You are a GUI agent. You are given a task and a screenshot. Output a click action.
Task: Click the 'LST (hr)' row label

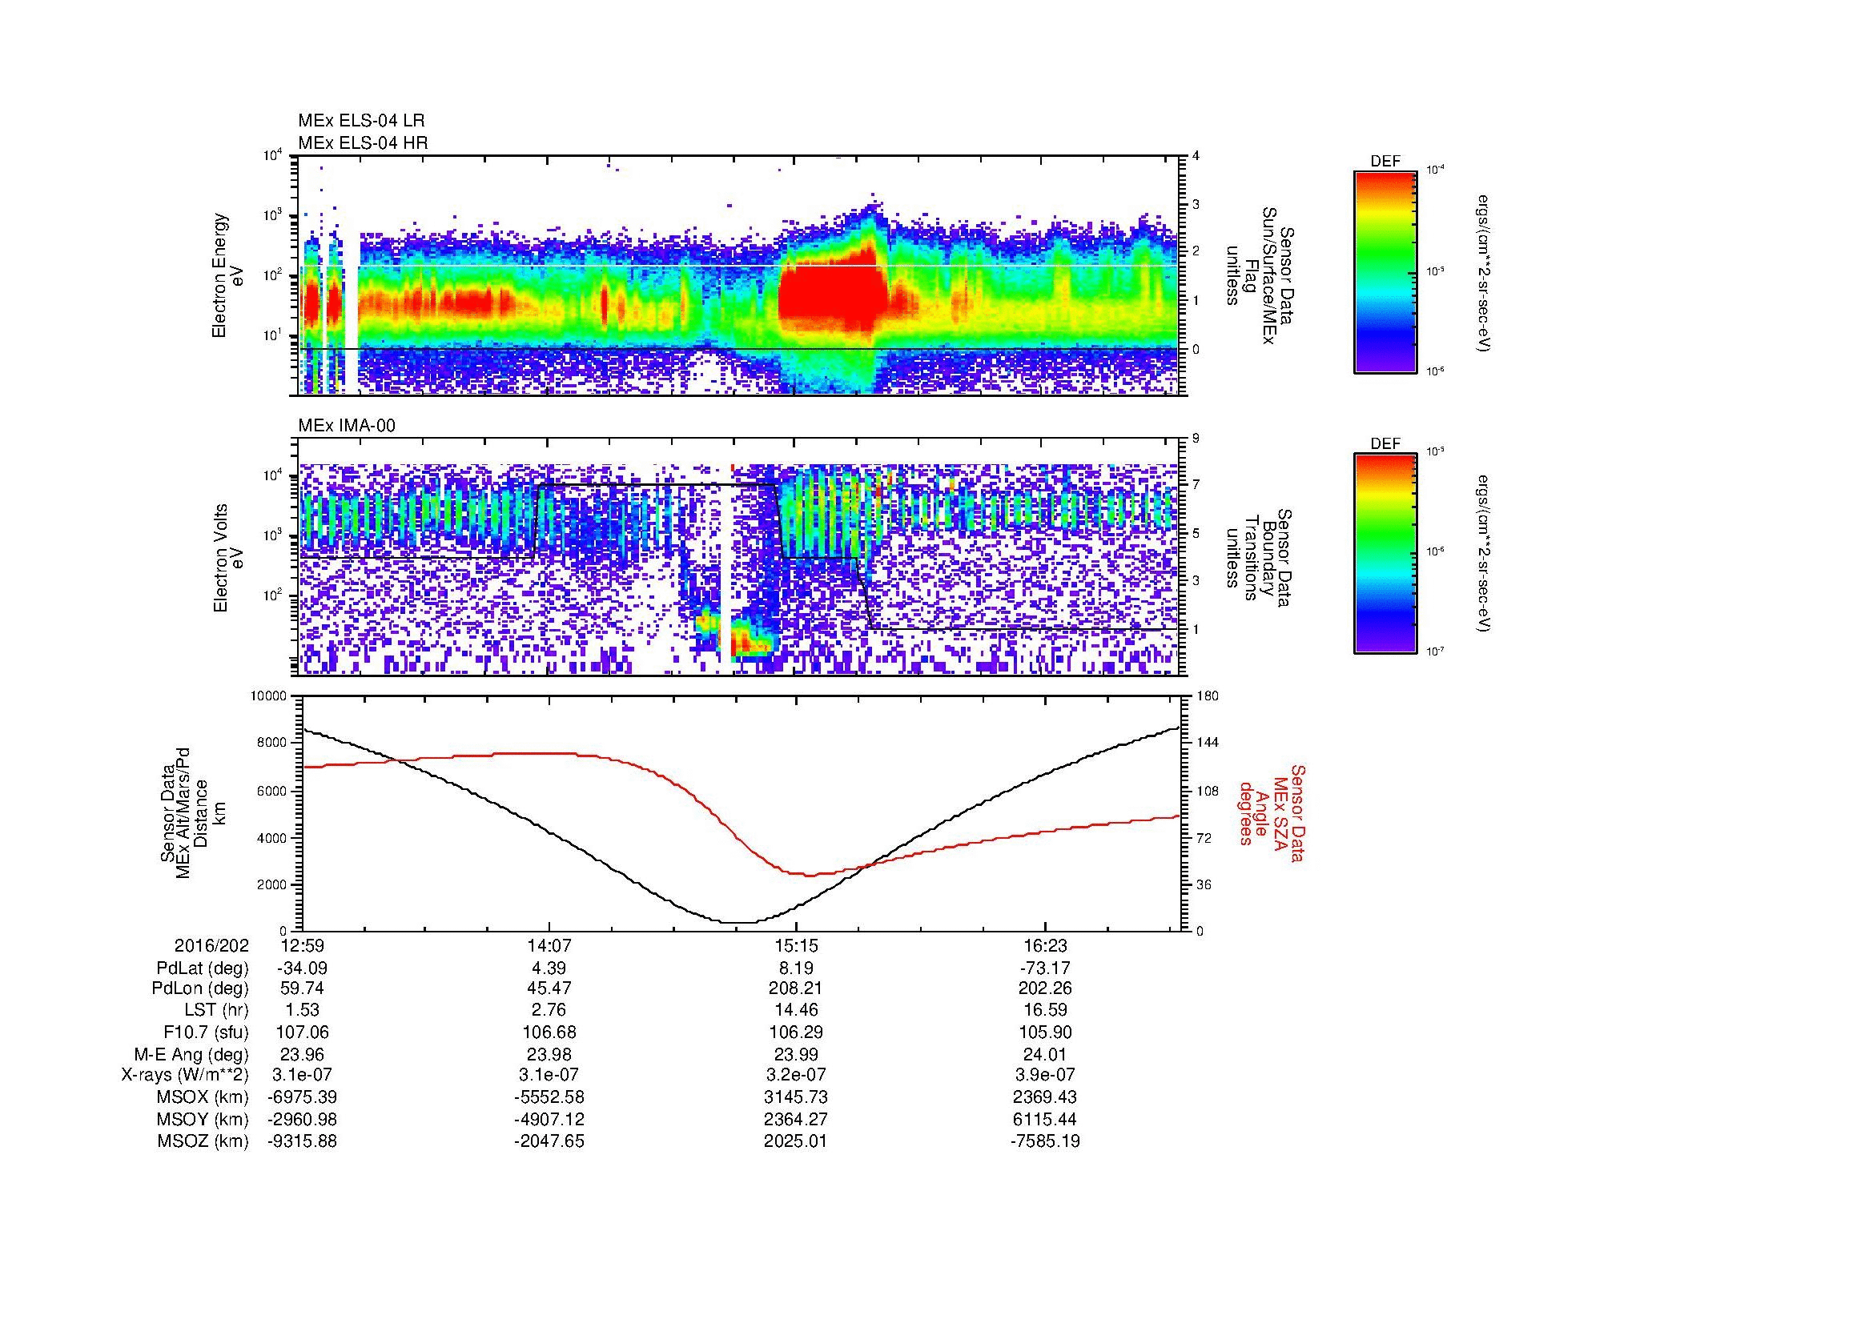coord(217,1011)
